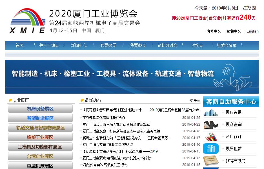Switch to 繁體中文 language

tap(234, 31)
